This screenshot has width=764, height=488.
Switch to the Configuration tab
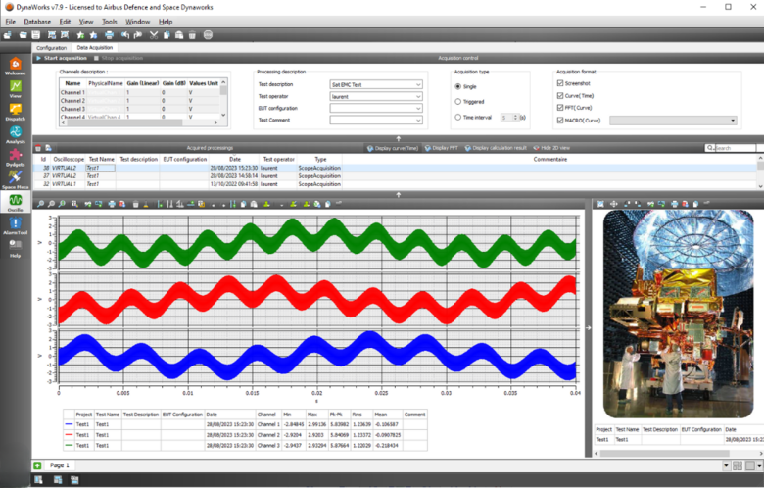[51, 48]
